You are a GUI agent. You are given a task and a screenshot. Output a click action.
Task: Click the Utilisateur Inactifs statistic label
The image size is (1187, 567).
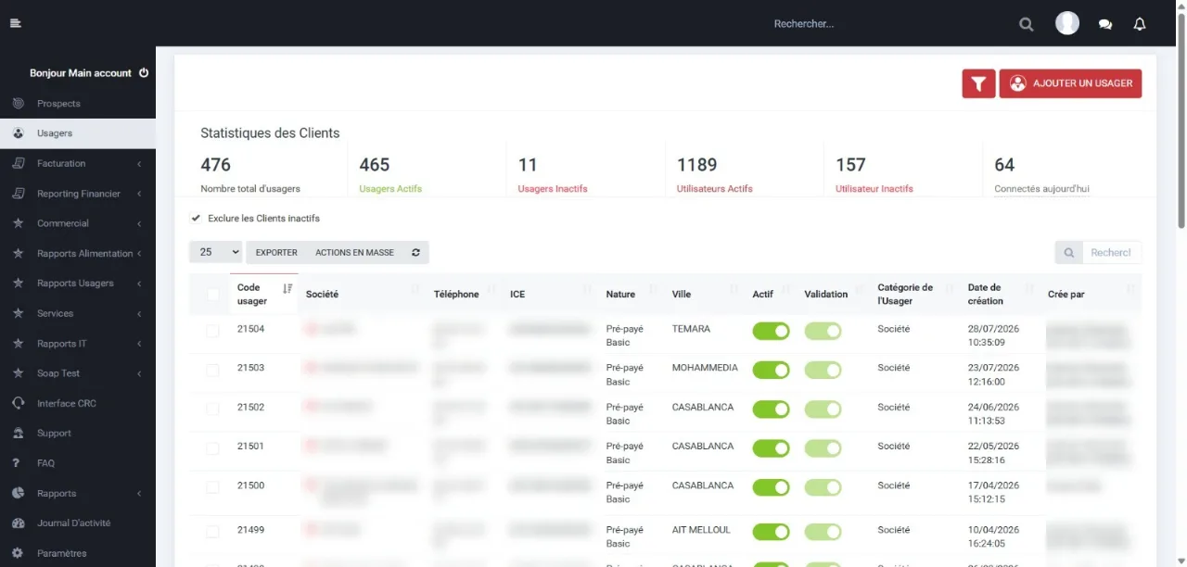pyautogui.click(x=874, y=189)
